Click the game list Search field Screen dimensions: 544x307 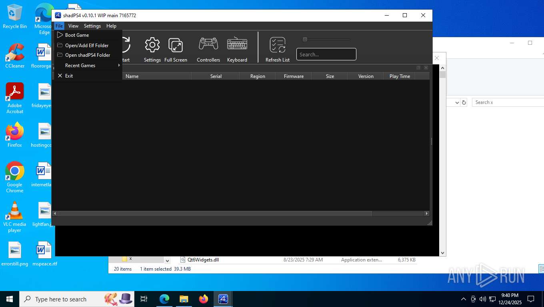pos(326,54)
